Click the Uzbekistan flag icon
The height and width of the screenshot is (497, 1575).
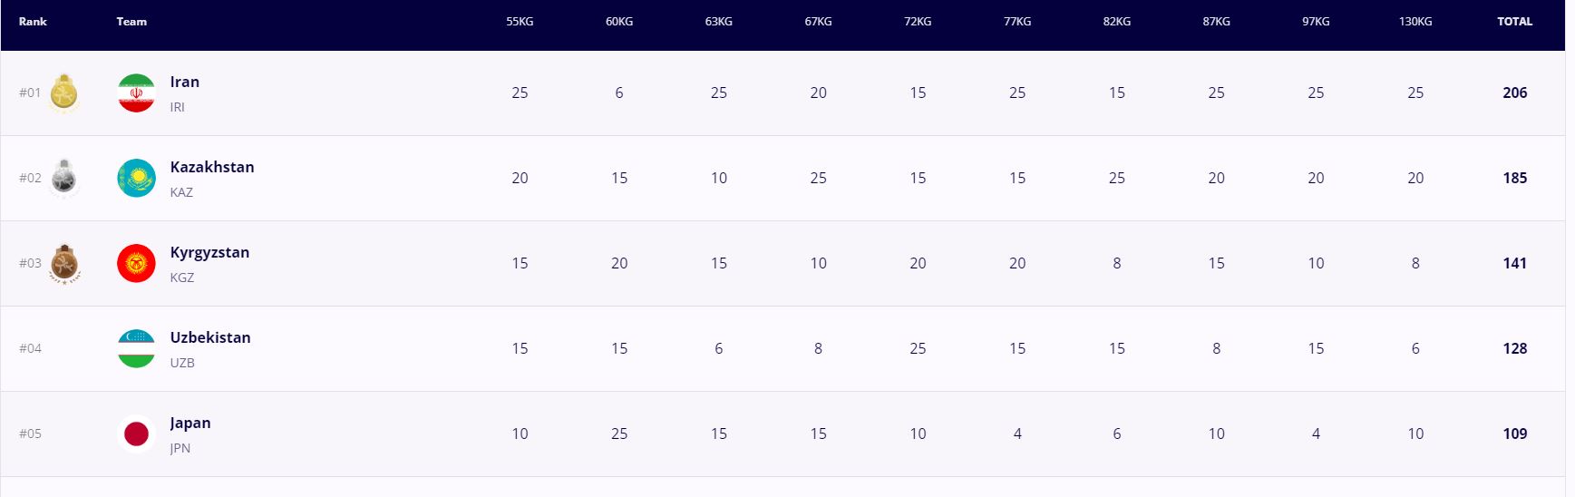pos(136,348)
